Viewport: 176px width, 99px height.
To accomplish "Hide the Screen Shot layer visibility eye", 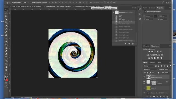I will click(144, 93).
